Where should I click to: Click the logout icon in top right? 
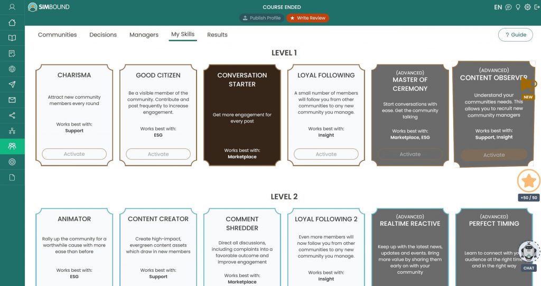click(x=537, y=7)
